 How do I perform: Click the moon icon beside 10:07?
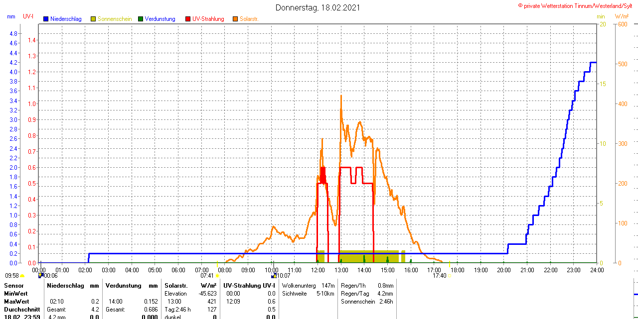[x=273, y=275]
